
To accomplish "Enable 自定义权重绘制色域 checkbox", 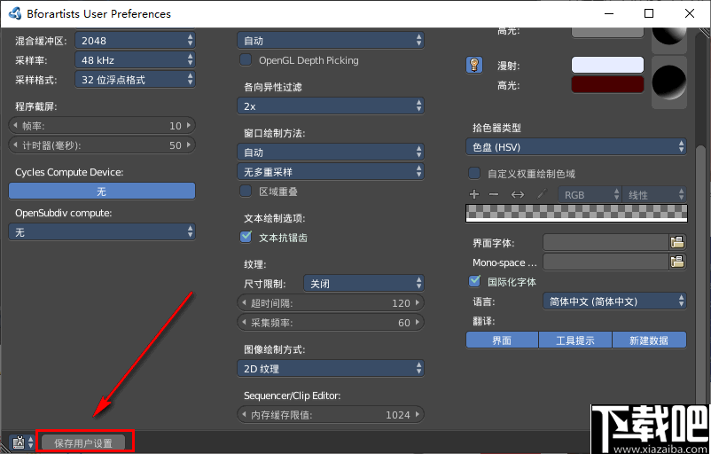I will [474, 173].
